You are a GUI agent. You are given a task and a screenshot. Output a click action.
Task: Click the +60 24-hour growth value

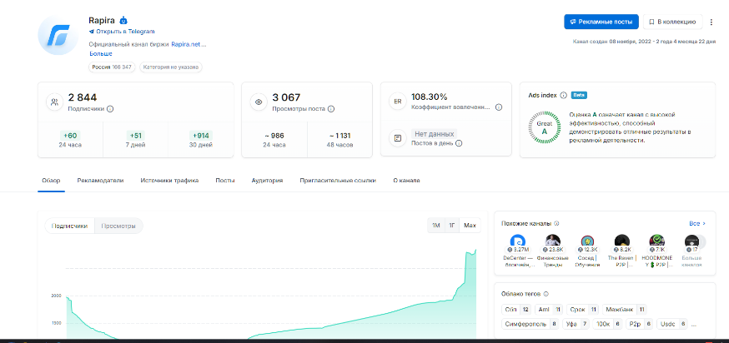coord(70,136)
